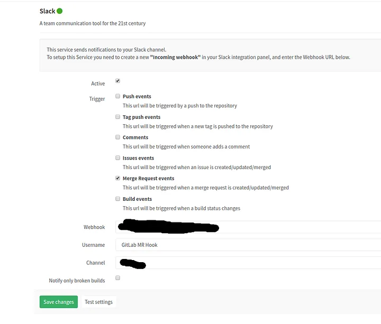Disable the Merge Request events checkbox
Screen dimensions: 381x324
pyautogui.click(x=117, y=178)
